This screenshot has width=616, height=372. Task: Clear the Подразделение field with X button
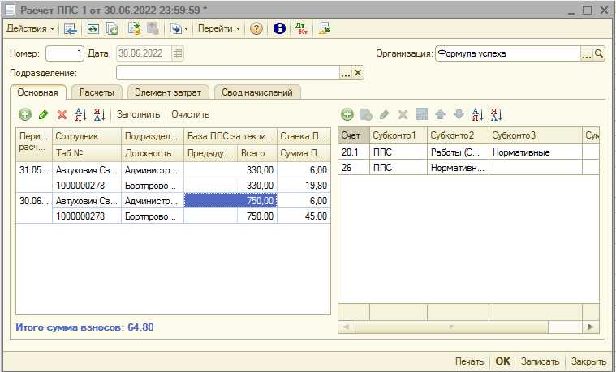pyautogui.click(x=358, y=73)
